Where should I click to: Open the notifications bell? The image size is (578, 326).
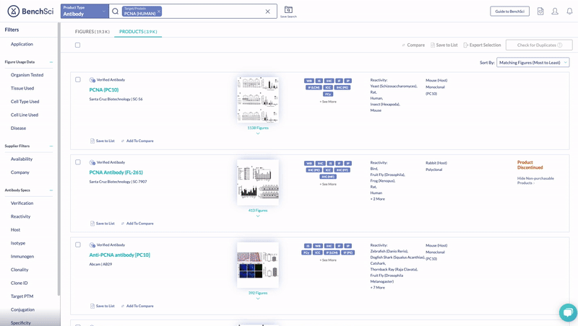(x=569, y=12)
